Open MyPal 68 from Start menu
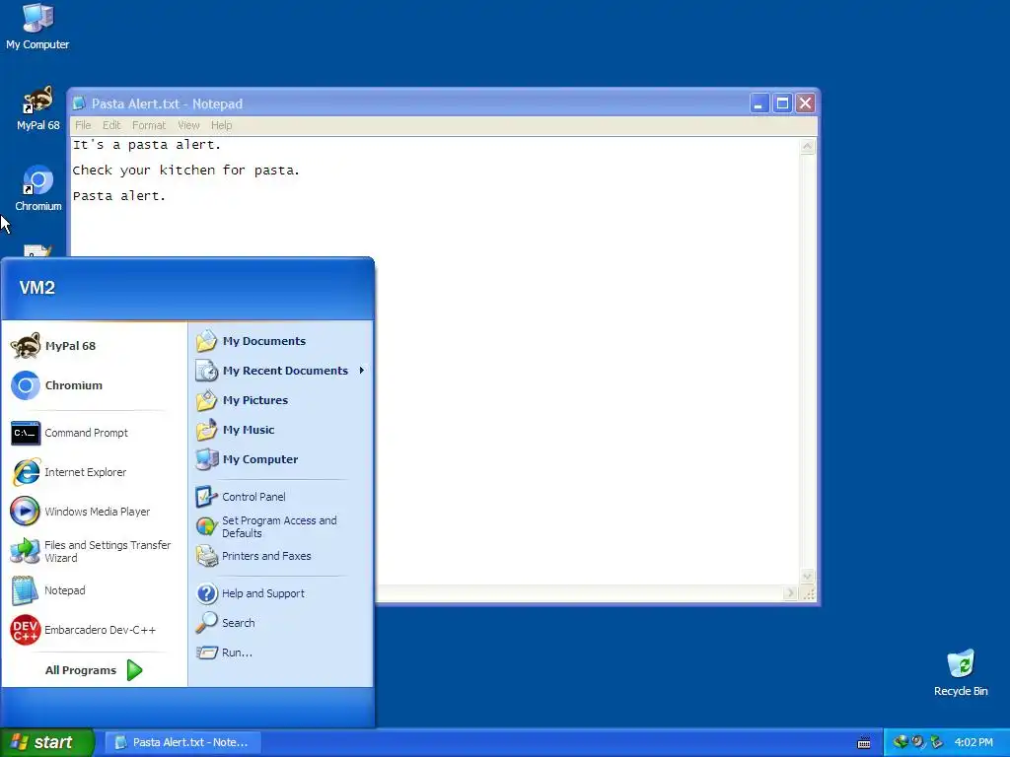The image size is (1010, 757). [x=95, y=346]
